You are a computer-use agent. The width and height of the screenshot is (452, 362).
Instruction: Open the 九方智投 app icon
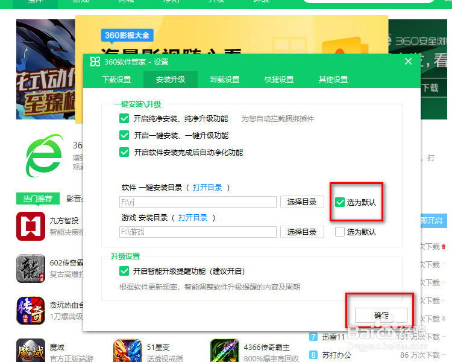(x=31, y=226)
